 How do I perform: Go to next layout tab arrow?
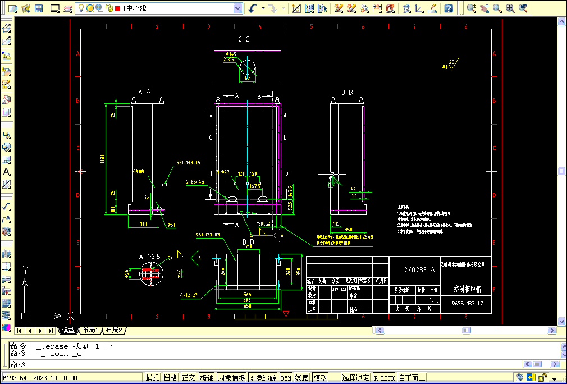pos(40,331)
